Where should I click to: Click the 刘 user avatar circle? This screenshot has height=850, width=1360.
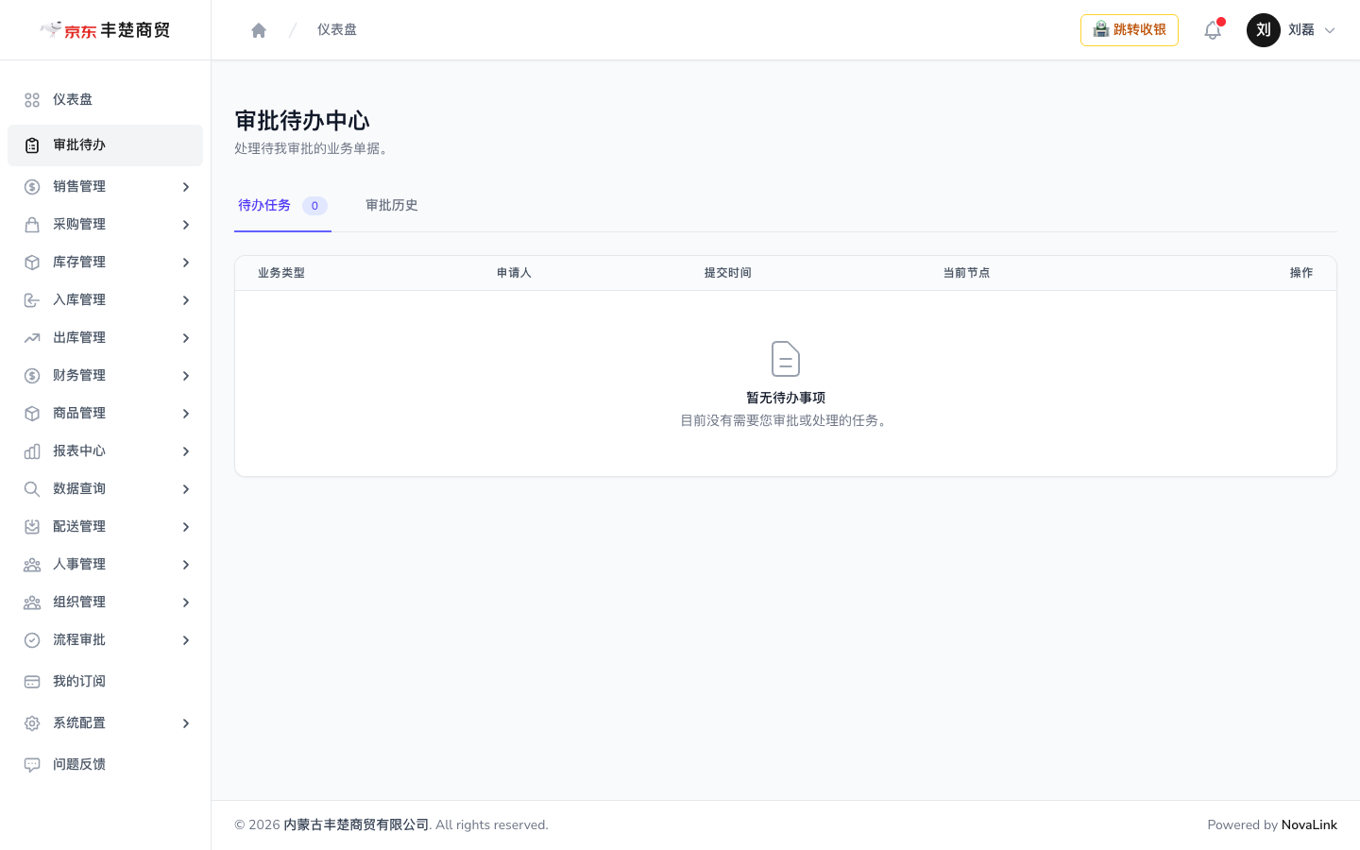[x=1264, y=30]
